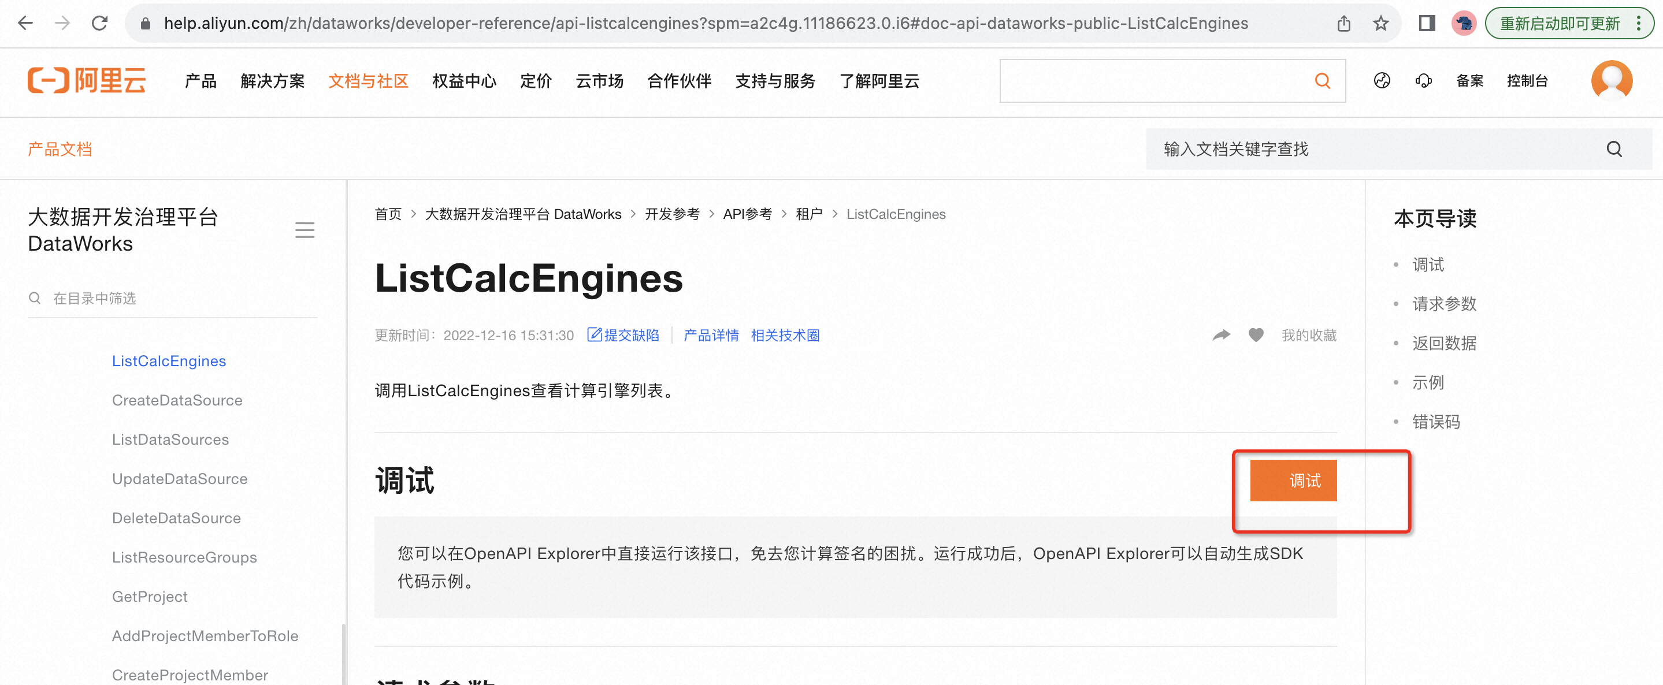Select GetProject in the sidebar
Screen dimensions: 1663x685
(150, 597)
